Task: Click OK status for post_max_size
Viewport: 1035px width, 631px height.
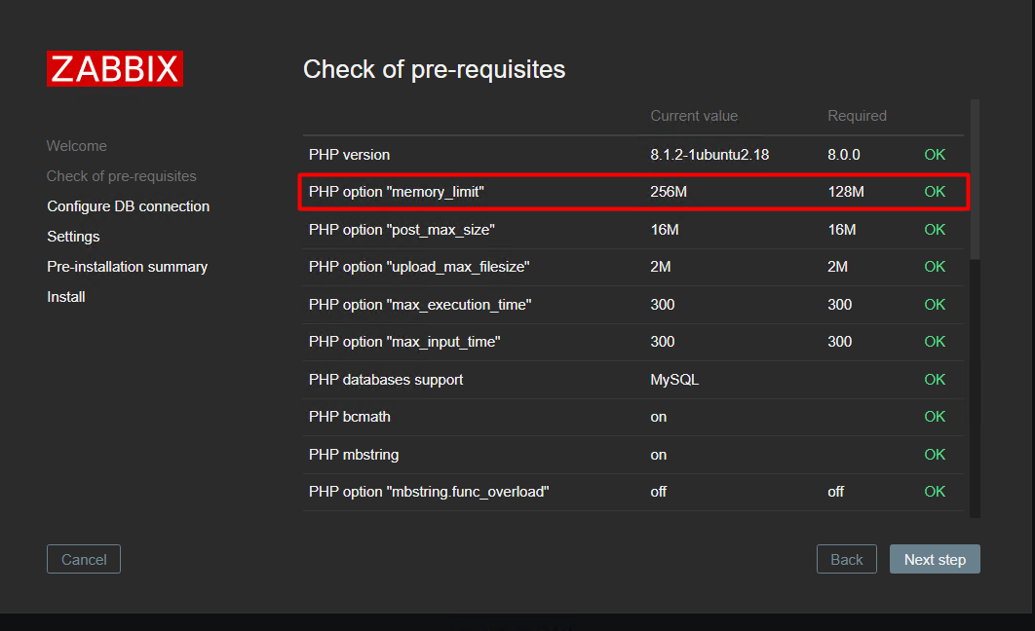Action: coord(935,230)
